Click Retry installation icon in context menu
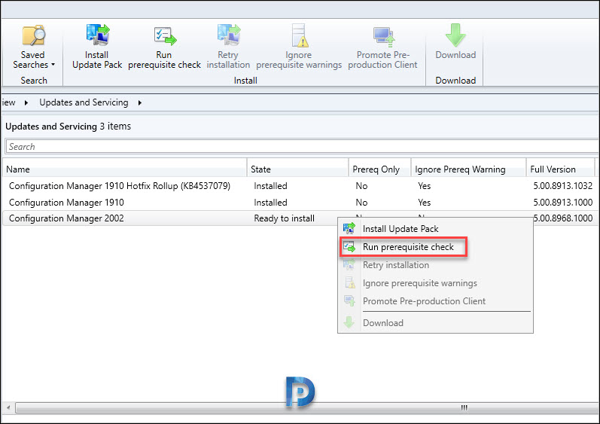600x424 pixels. coord(349,265)
